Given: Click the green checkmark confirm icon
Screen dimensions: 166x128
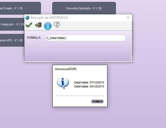Looking at the screenshot, I should pos(29,25).
